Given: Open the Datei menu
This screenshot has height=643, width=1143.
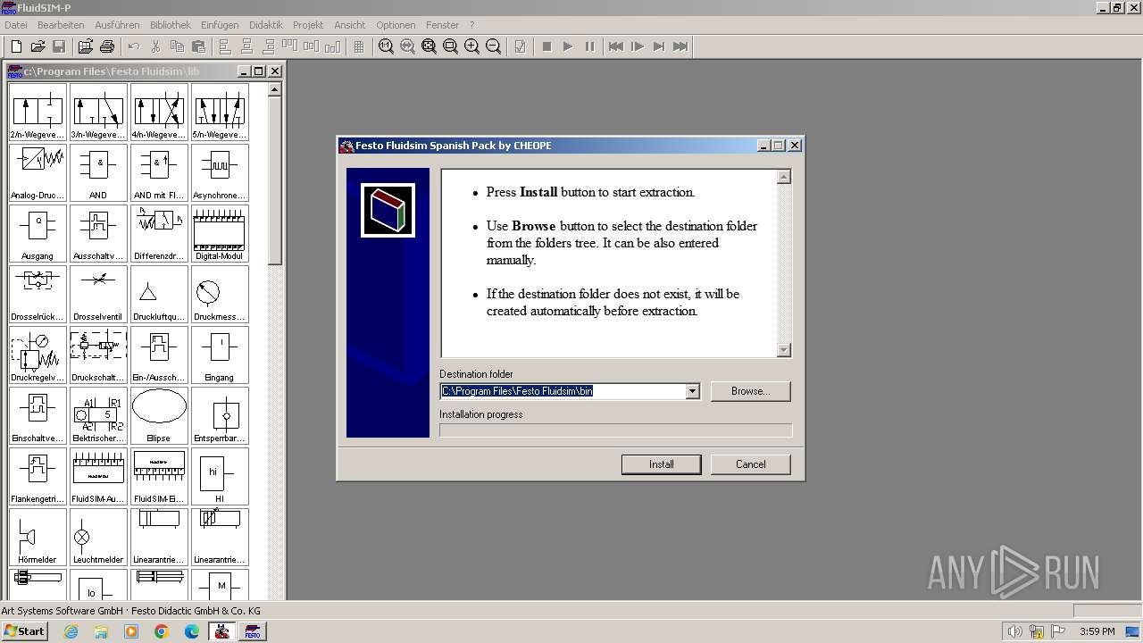Looking at the screenshot, I should pos(16,25).
